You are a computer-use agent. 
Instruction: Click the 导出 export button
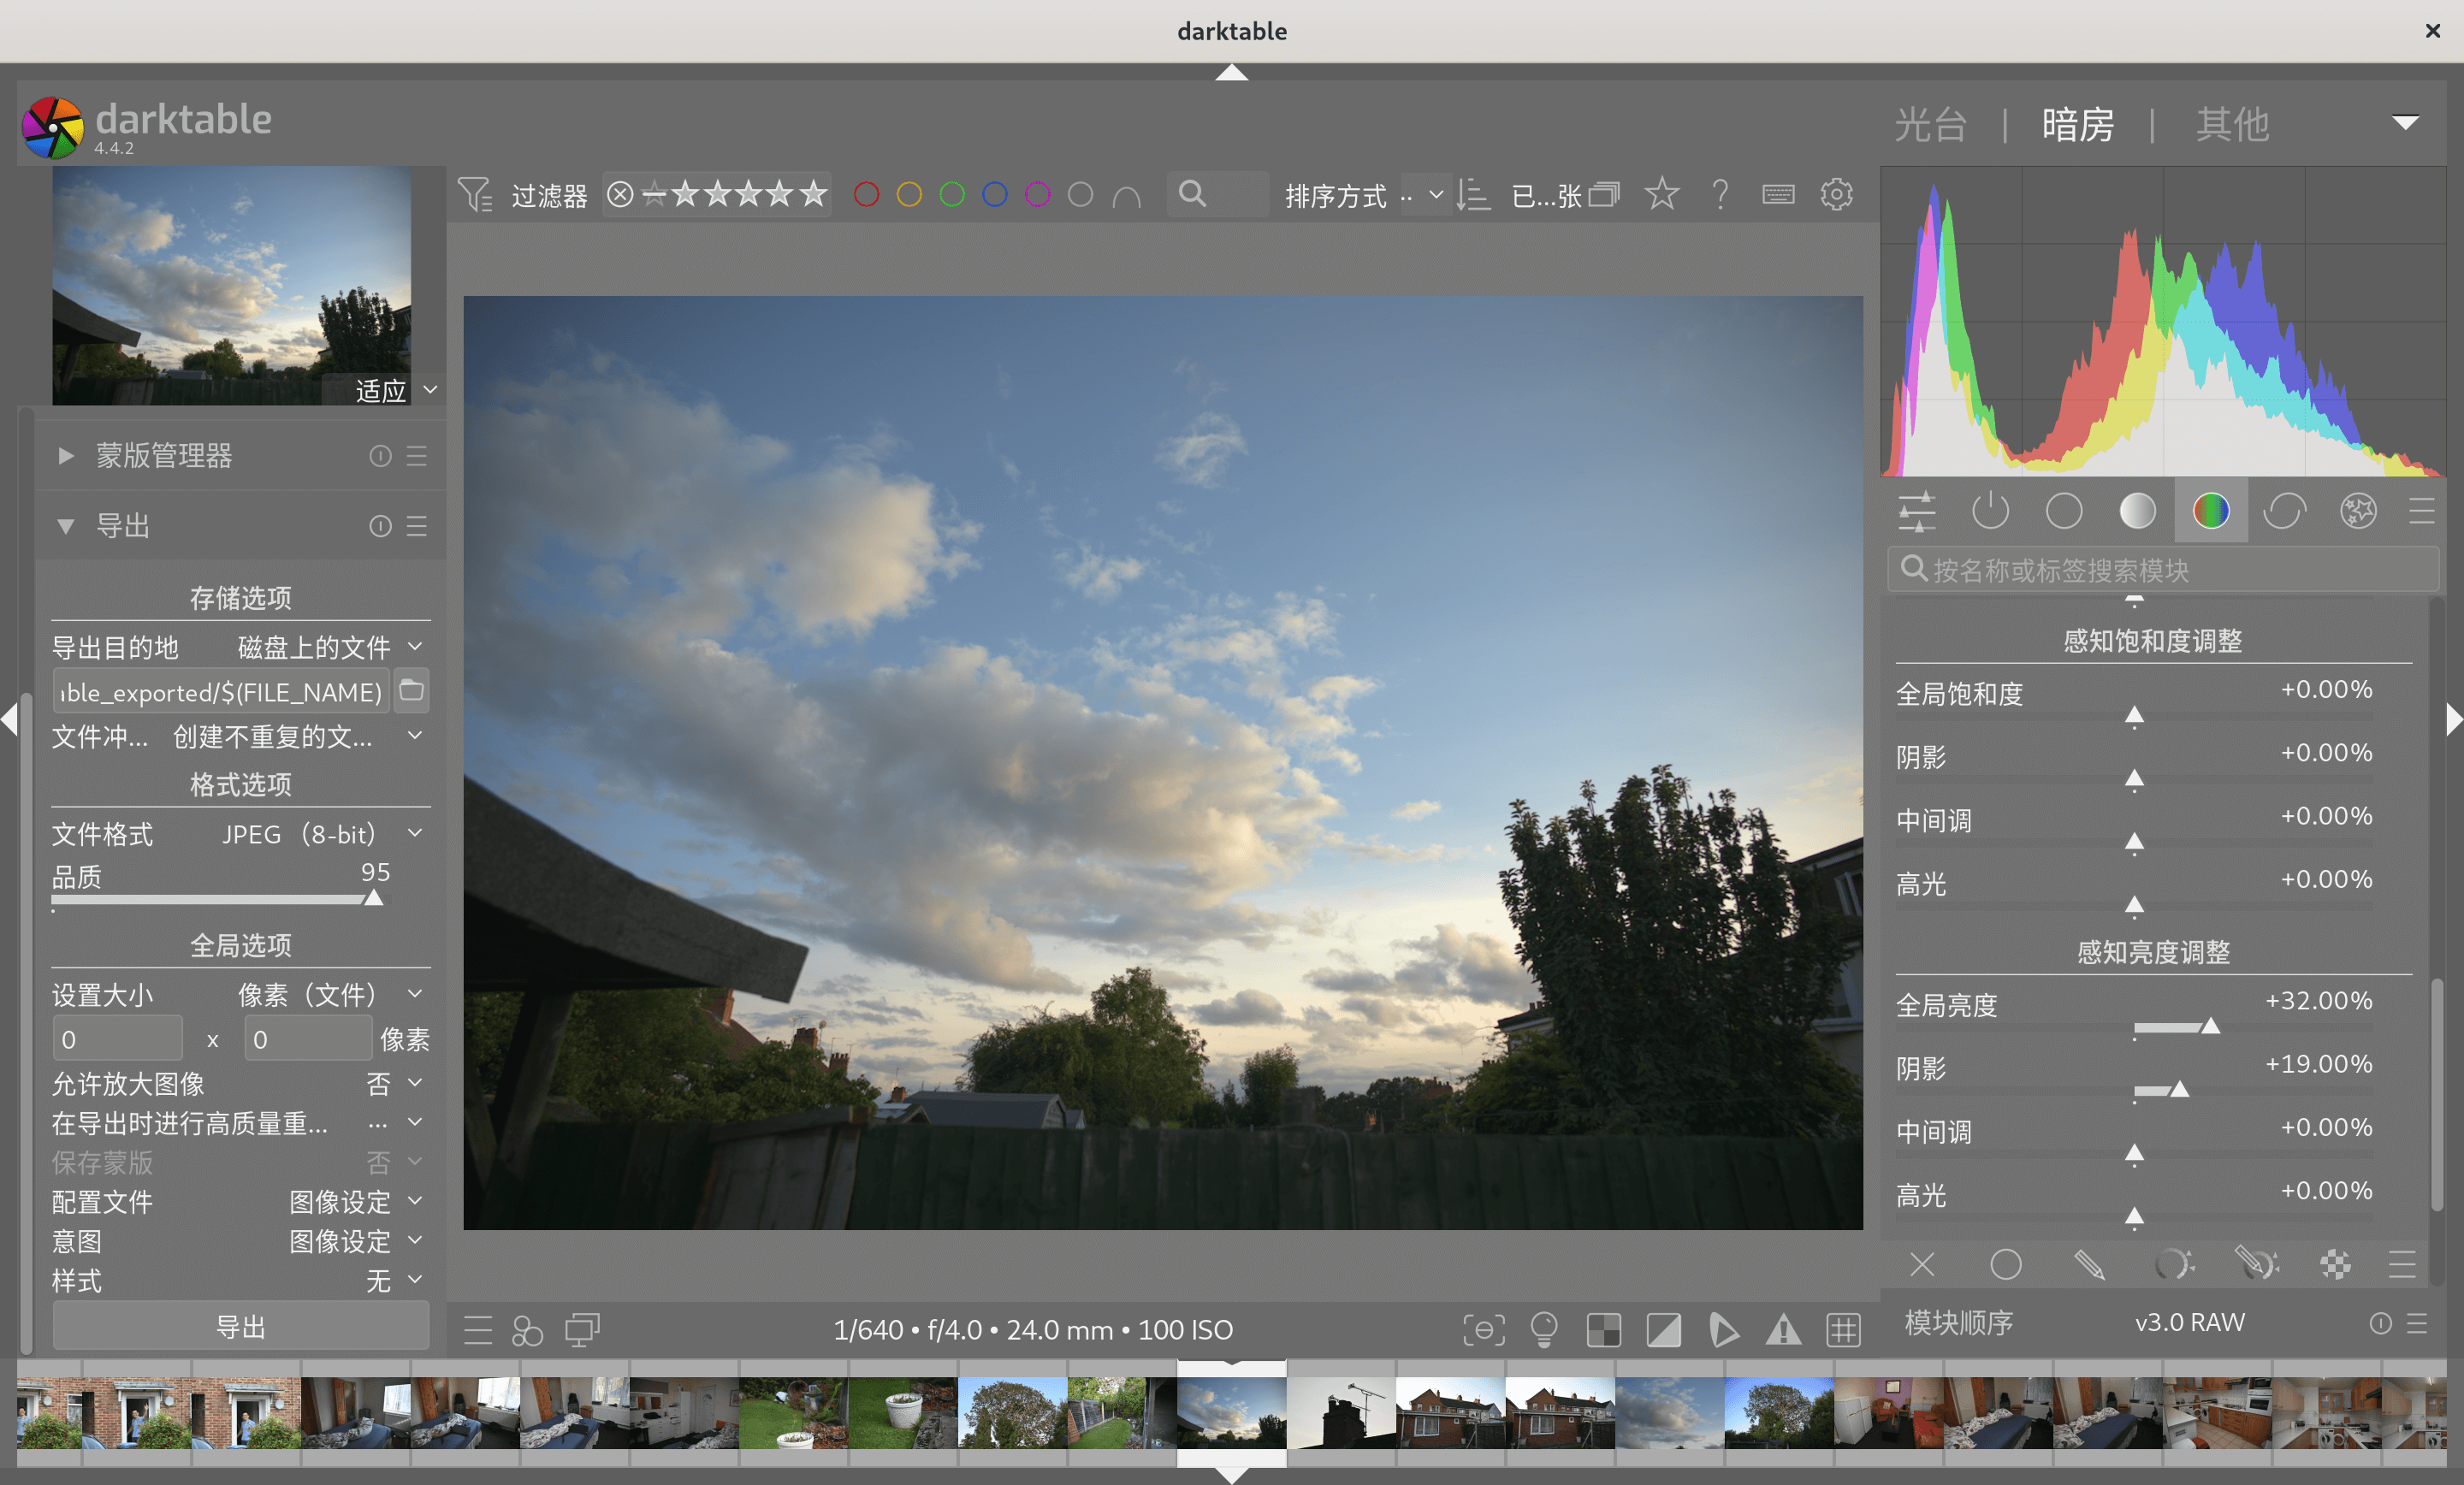coord(241,1327)
